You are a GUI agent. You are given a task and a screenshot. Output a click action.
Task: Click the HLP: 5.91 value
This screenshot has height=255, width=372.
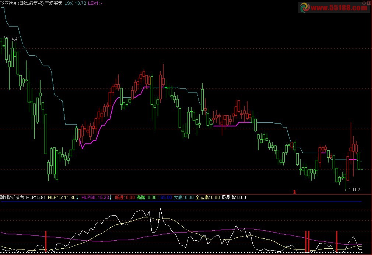coord(36,198)
